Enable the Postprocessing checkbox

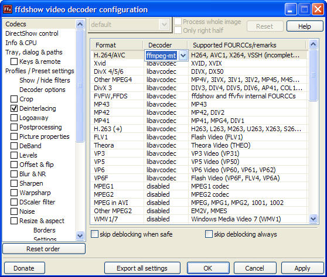(14, 127)
